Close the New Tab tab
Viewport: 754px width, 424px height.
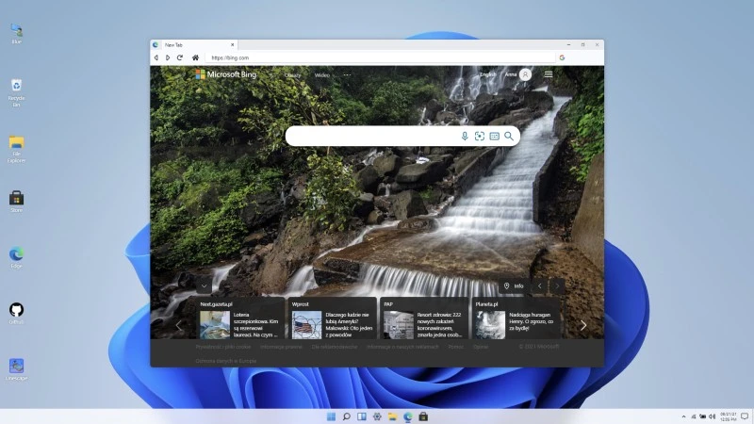(x=232, y=44)
